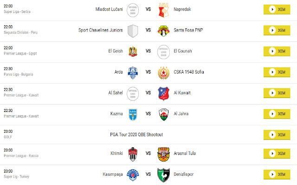The image size is (297, 185).
Task: Click the Al Kuwait club shield
Action: point(163,93)
